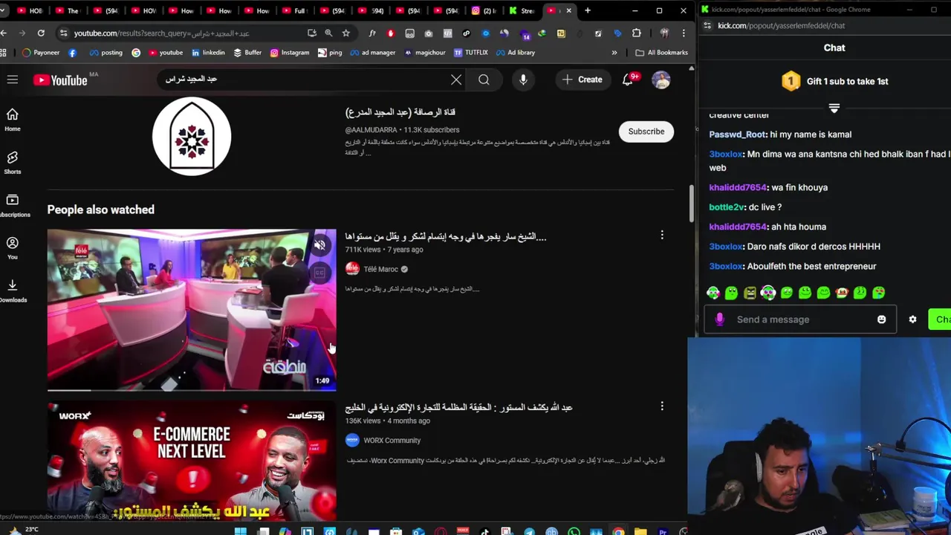Open TikTok from the taskbar
Screen dimensions: 951x535
[484, 531]
